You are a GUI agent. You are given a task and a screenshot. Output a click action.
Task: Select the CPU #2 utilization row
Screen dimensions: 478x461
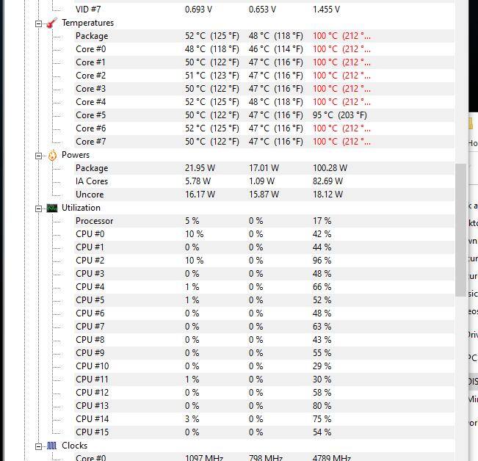(x=90, y=261)
